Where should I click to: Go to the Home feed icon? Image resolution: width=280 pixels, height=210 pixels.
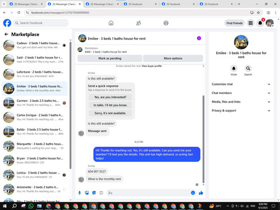pos(111,23)
